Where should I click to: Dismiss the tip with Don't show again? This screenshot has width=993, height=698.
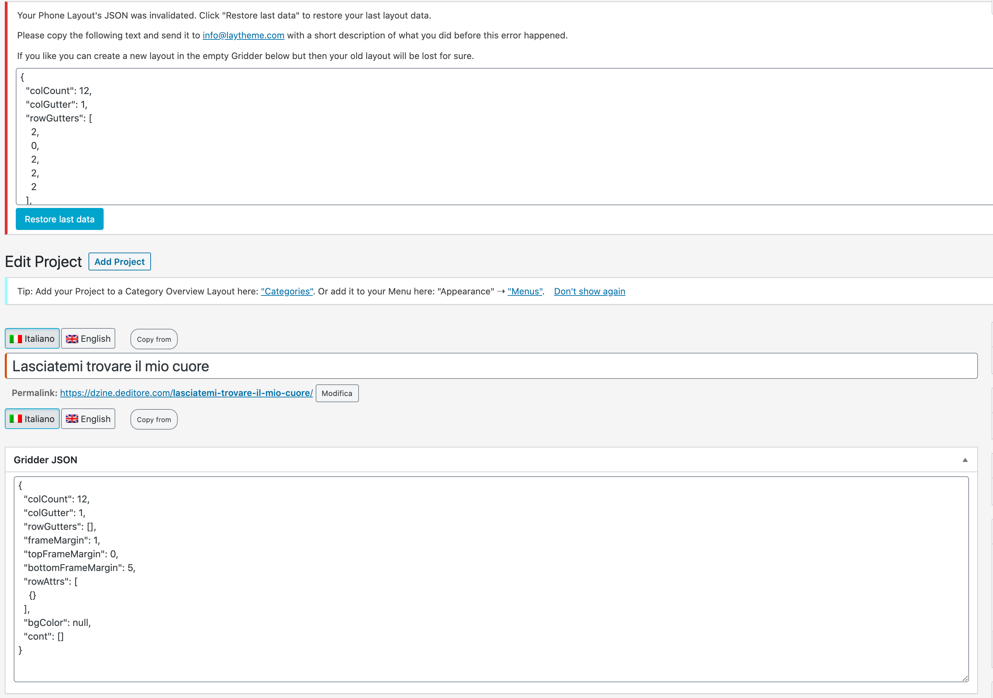click(589, 291)
